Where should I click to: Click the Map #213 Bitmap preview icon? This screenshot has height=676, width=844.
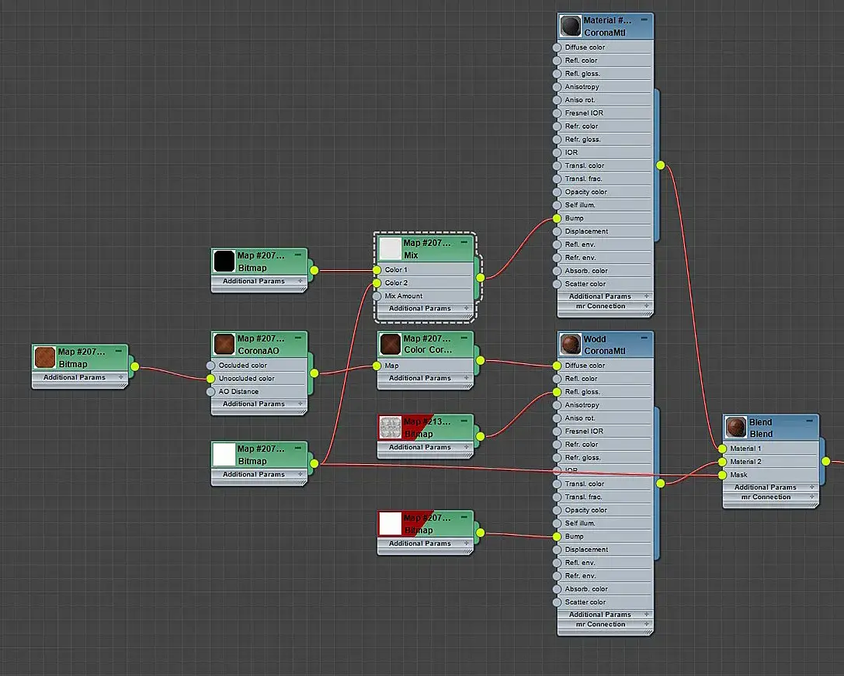[x=391, y=428]
